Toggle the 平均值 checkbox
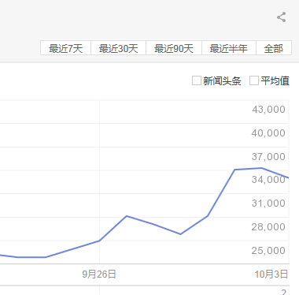 point(254,80)
